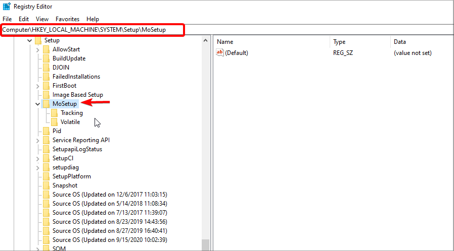The image size is (454, 251).
Task: Select Source OS updated on 12/6/2017
Action: coord(110,195)
